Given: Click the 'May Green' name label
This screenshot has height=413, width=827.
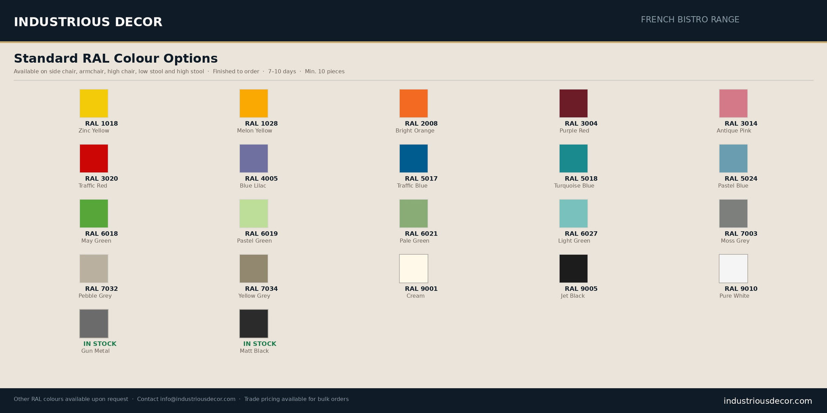Looking at the screenshot, I should point(96,241).
